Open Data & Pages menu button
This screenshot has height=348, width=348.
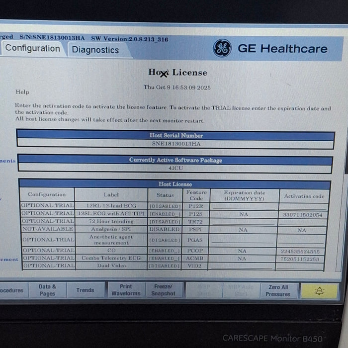(47, 290)
